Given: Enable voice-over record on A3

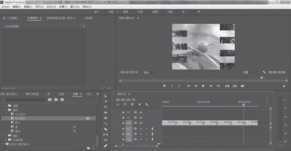Looking at the screenshot, I should [x=152, y=139].
